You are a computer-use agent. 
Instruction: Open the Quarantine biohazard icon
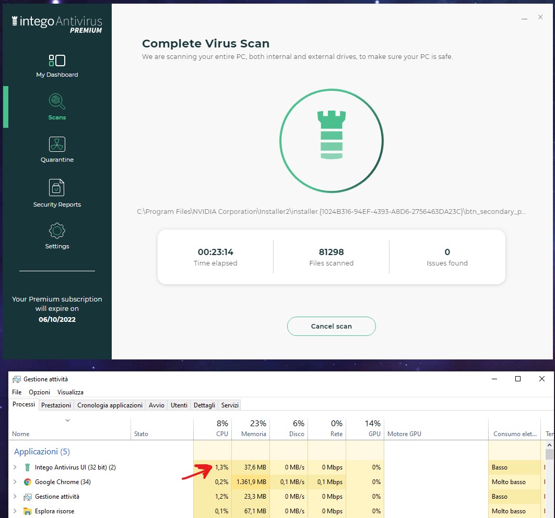(57, 144)
